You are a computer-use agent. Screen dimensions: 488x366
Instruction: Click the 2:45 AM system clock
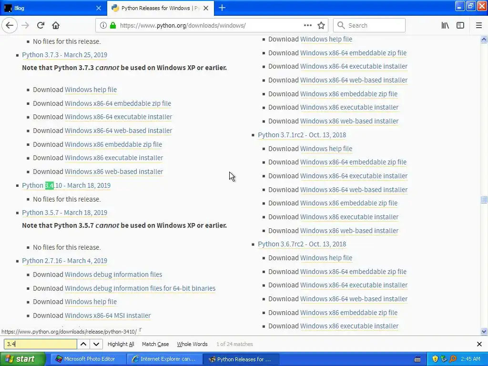point(470,359)
